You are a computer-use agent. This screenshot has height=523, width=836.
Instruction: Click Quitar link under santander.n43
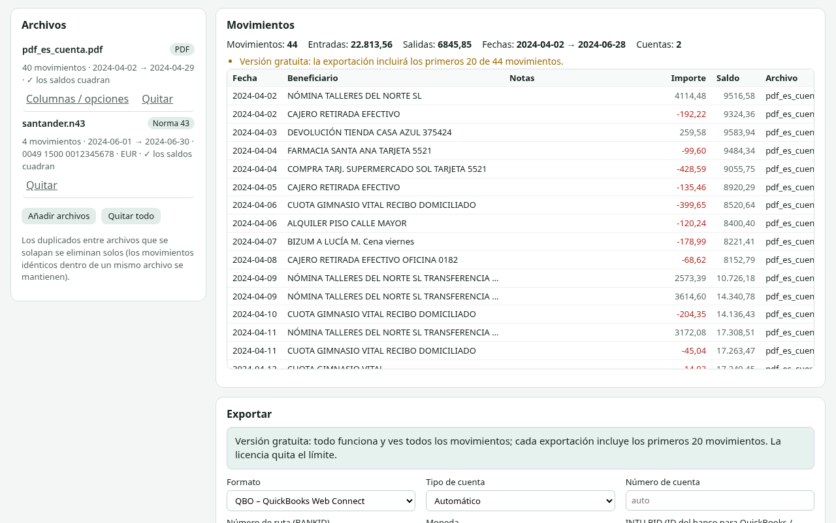[42, 185]
